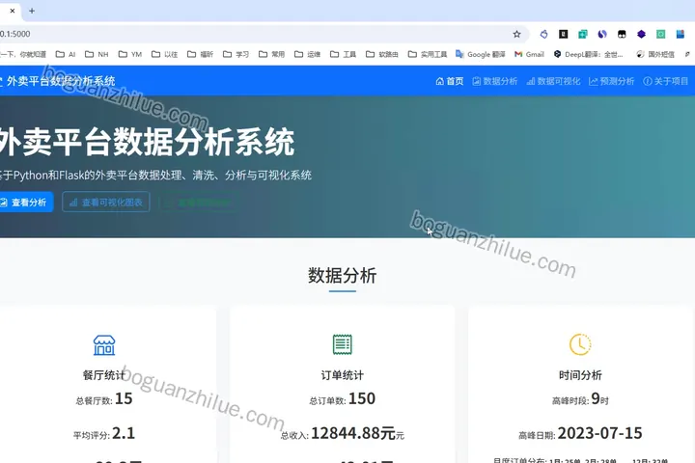The height and width of the screenshot is (463, 695).
Task: Close the current browser tab
Action: (x=13, y=11)
